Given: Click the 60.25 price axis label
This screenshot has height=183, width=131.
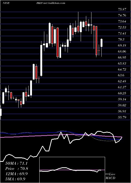Looking at the screenshot, I should click(x=122, y=93).
